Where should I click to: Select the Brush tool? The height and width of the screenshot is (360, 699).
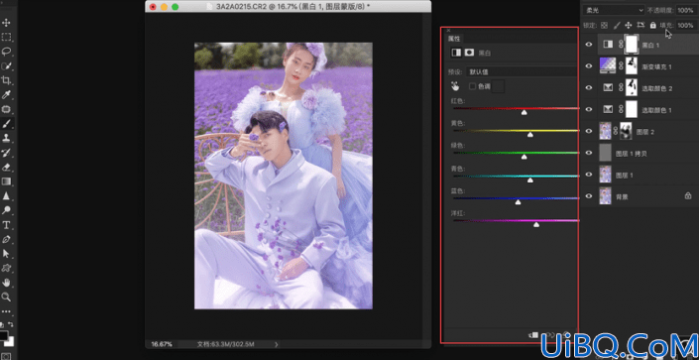(x=6, y=124)
